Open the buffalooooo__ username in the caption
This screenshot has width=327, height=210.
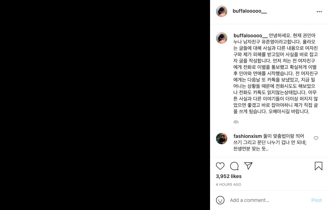tap(250, 36)
